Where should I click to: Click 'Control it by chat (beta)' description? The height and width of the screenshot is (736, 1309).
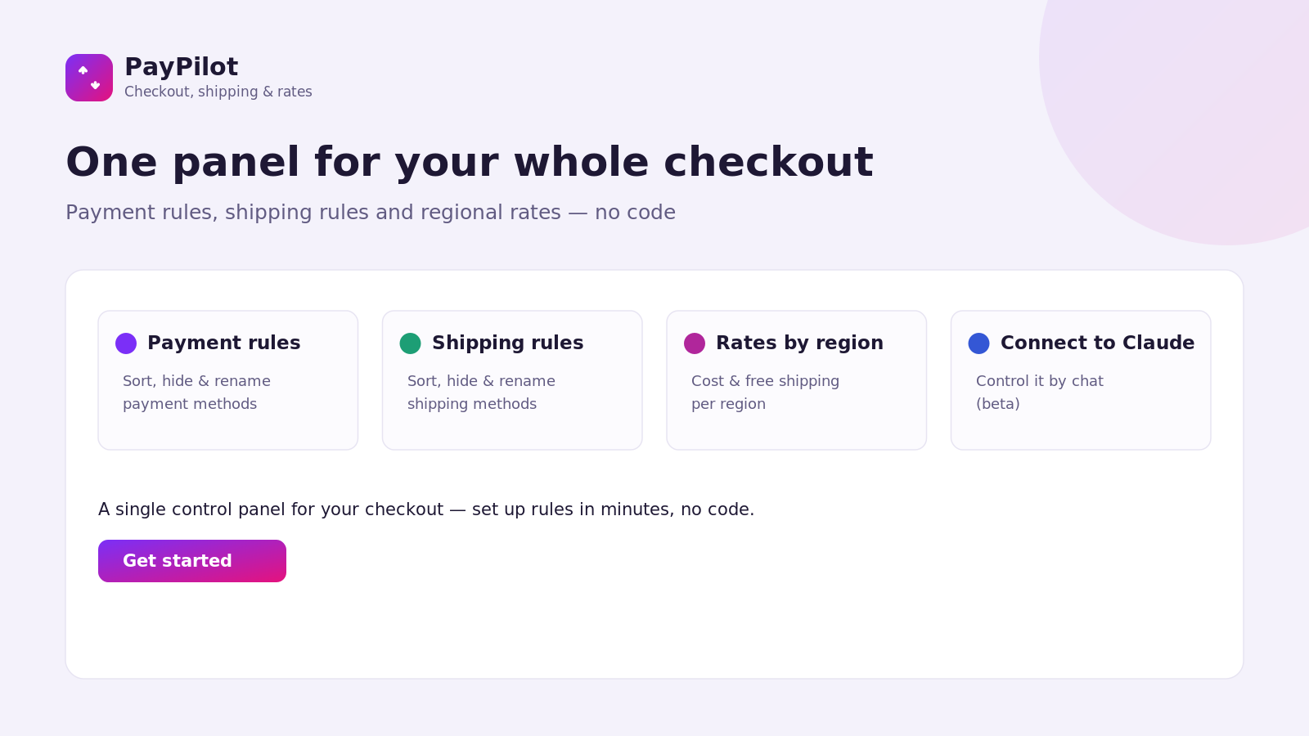tap(1039, 393)
